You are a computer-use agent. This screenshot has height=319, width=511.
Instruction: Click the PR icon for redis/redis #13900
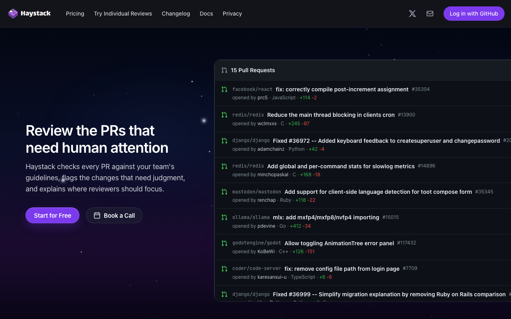224,115
